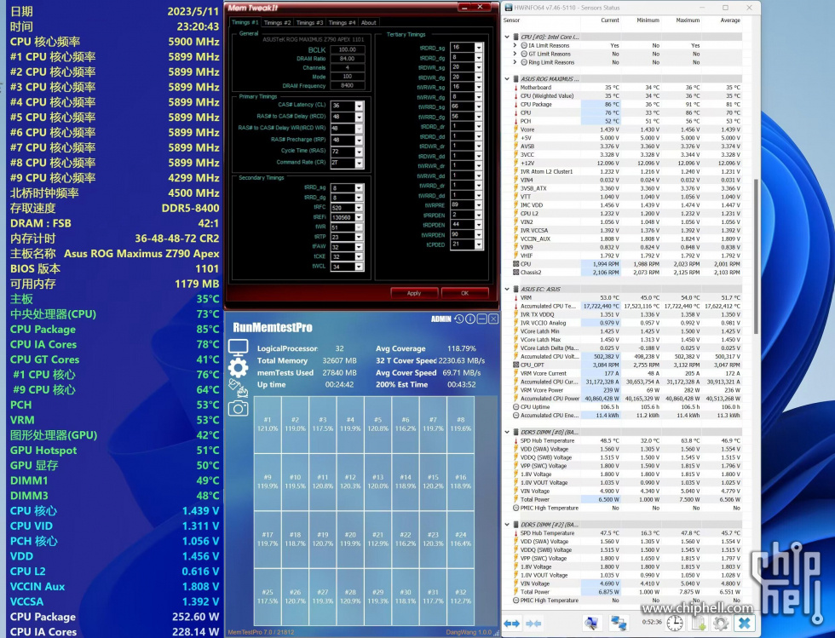Image resolution: width=835 pixels, height=638 pixels.
Task: Minimize RunMemtestPro with its dash icon
Action: [x=481, y=319]
